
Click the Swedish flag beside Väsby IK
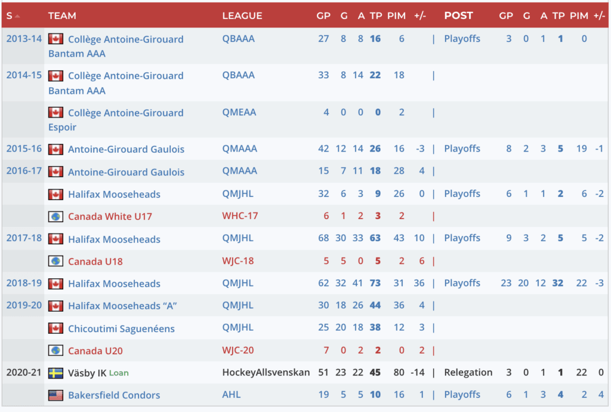coord(55,373)
